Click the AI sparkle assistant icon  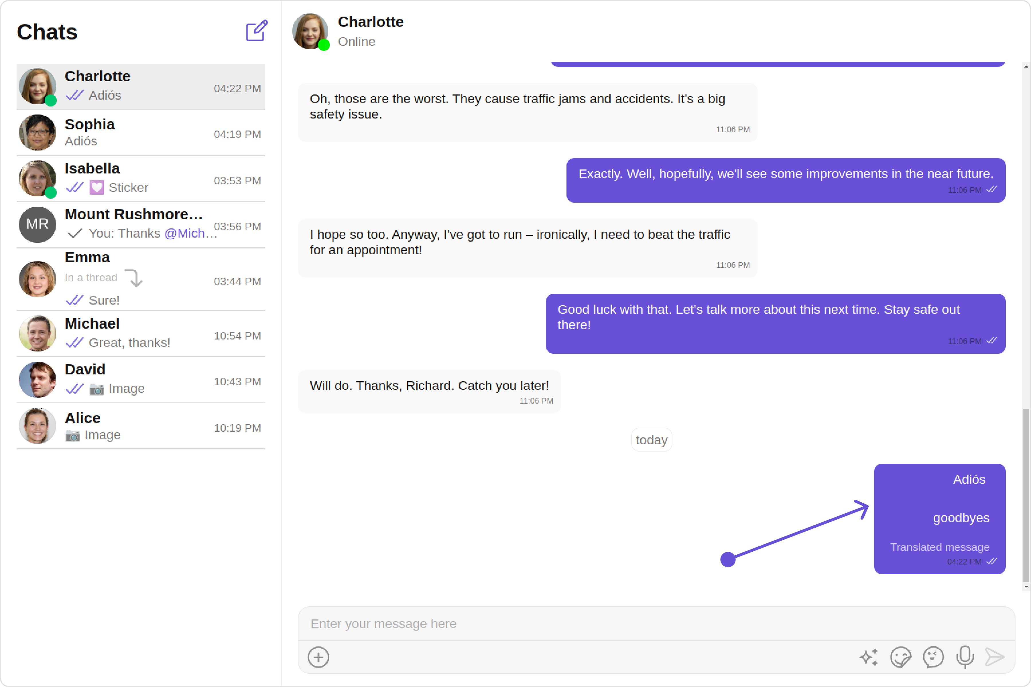[868, 657]
